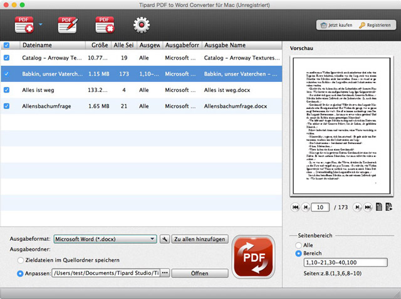Image resolution: width=401 pixels, height=299 pixels.
Task: Click the single page view icon
Action: 379,207
